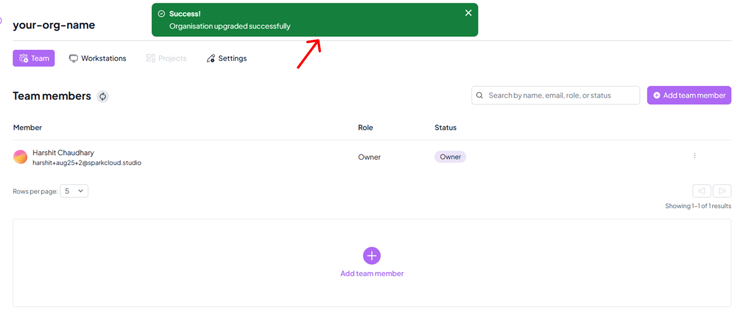
Task: Click the Add team member link below
Action: tap(372, 273)
